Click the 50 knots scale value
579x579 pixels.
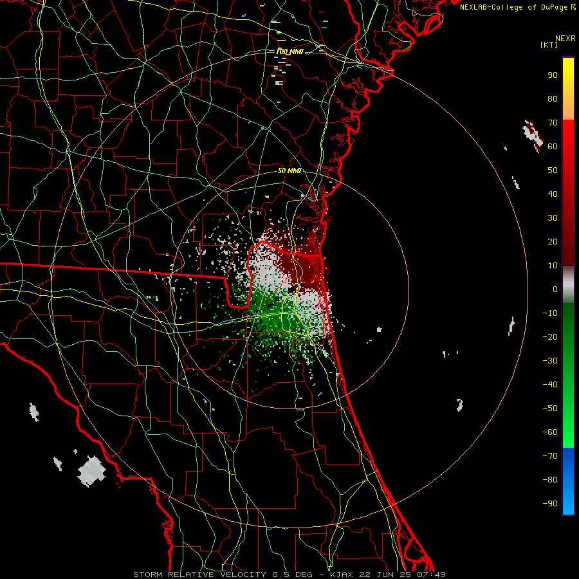[x=553, y=170]
